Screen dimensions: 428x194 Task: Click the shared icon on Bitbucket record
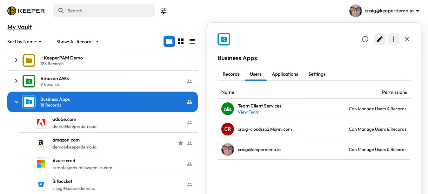click(x=190, y=184)
